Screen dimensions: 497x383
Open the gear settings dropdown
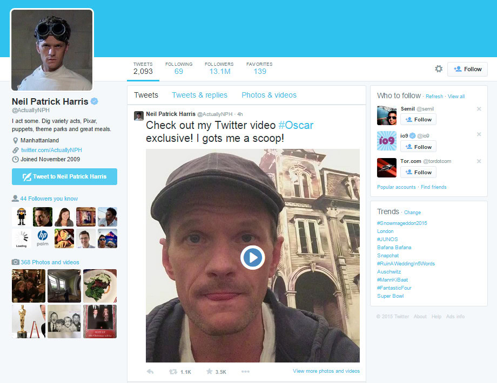click(439, 69)
